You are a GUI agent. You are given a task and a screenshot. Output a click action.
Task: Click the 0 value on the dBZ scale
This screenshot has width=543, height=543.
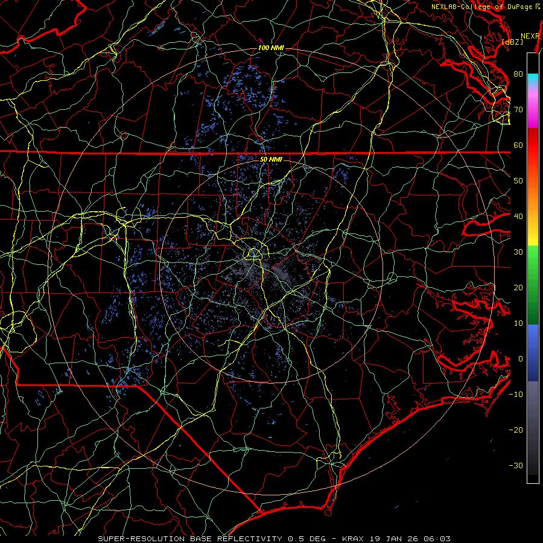[521, 359]
